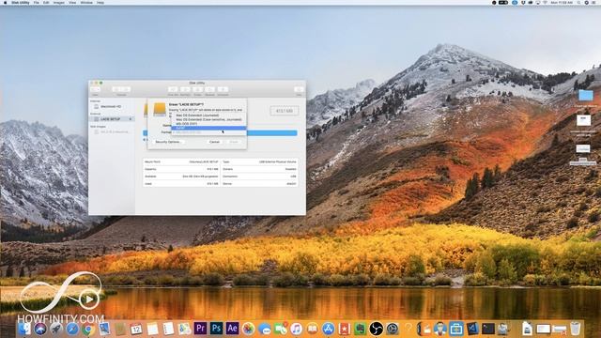Open Terminal from the dock

[x=488, y=329]
